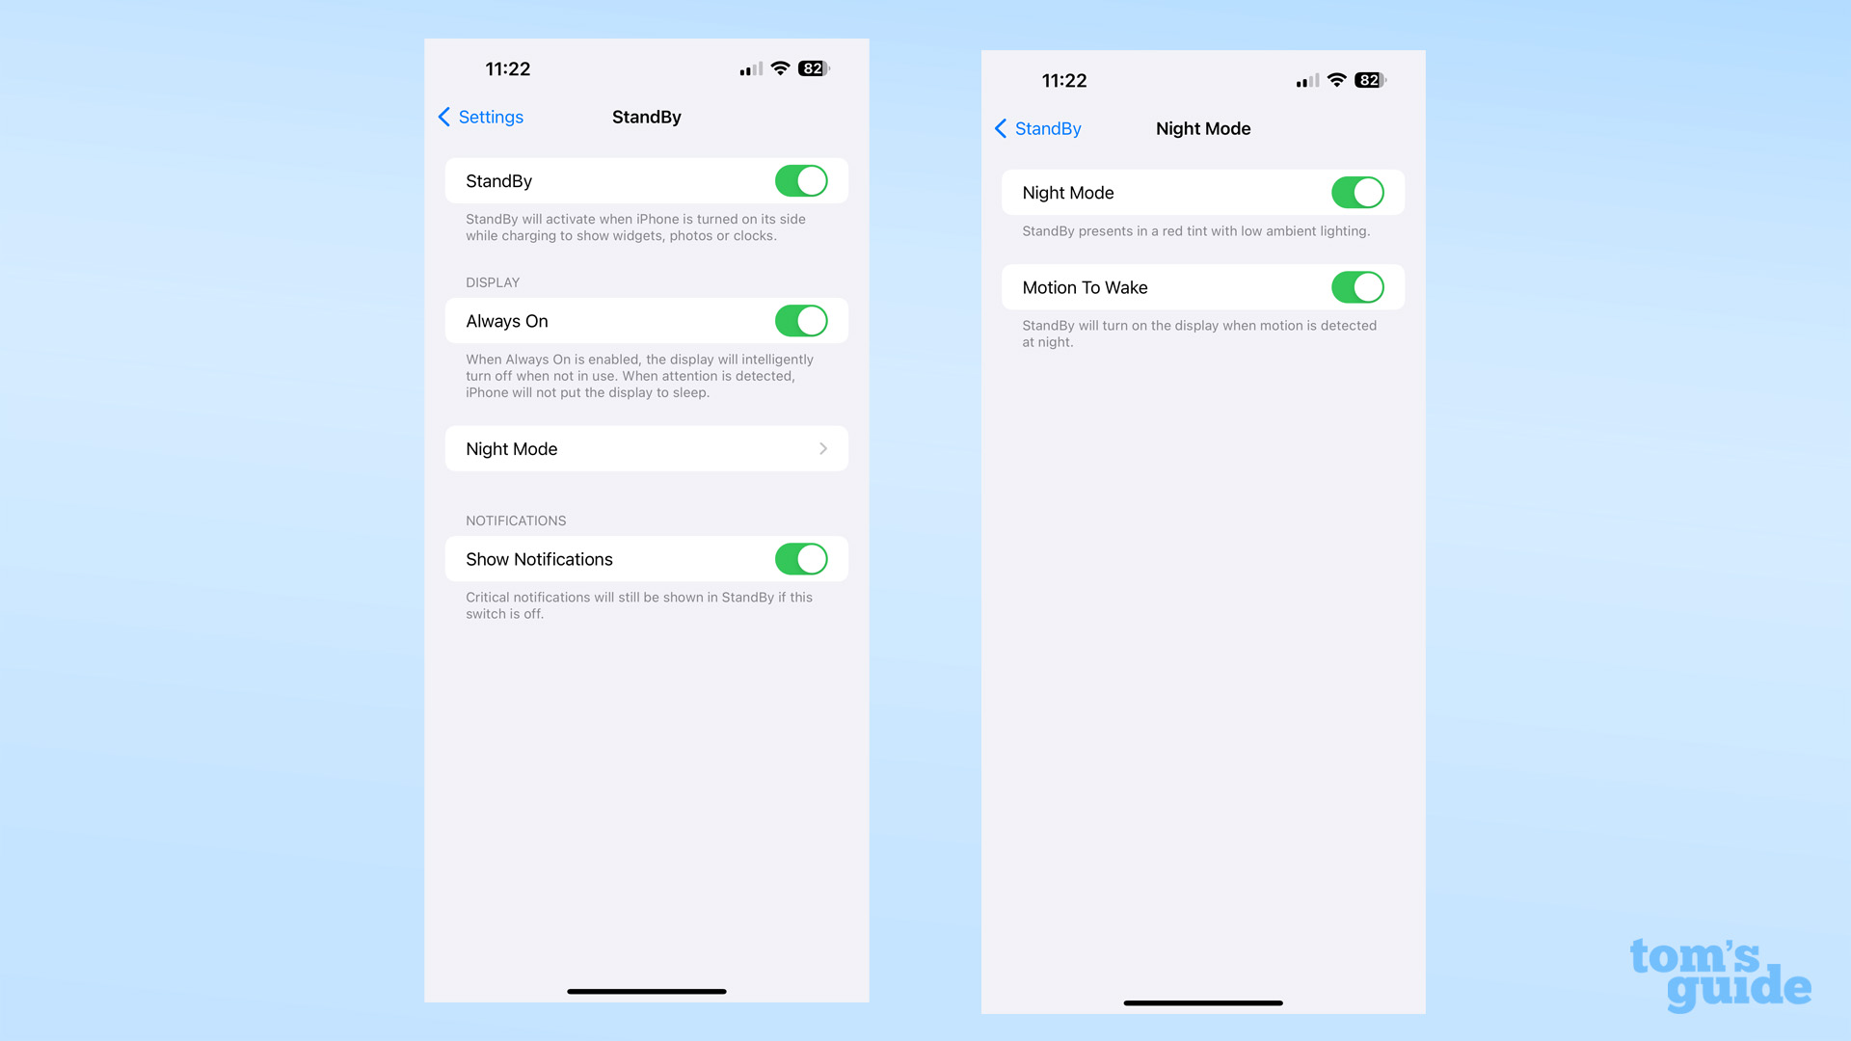Tap the back arrow icon in StandBy
This screenshot has width=1851, height=1041.
445,117
